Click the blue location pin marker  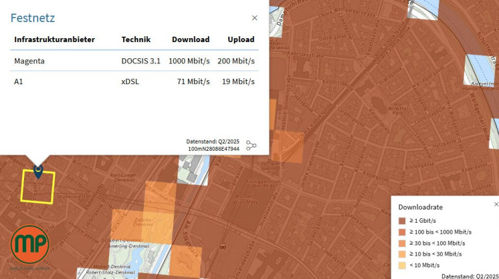pos(38,172)
